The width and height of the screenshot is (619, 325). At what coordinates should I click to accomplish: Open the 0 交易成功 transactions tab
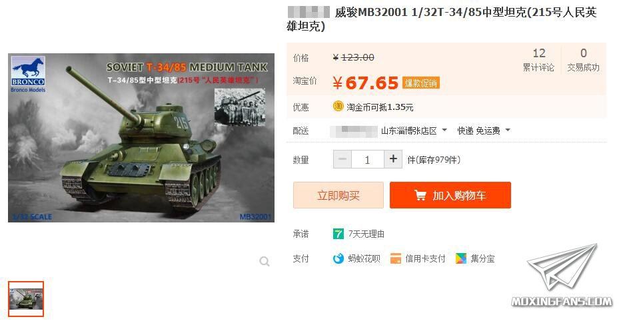pos(583,61)
